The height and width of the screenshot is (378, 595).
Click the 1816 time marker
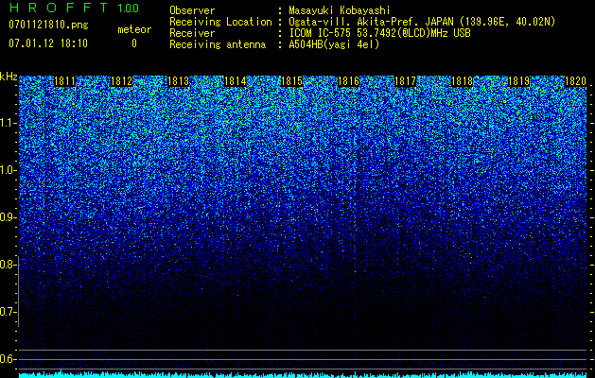pyautogui.click(x=349, y=81)
